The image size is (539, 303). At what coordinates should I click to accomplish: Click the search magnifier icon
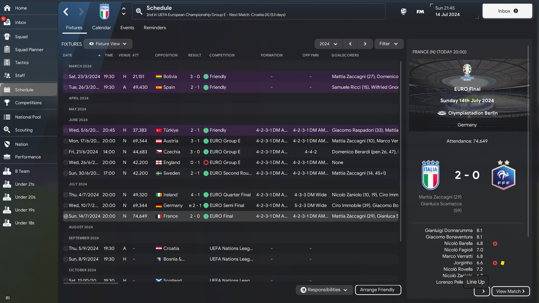click(139, 12)
